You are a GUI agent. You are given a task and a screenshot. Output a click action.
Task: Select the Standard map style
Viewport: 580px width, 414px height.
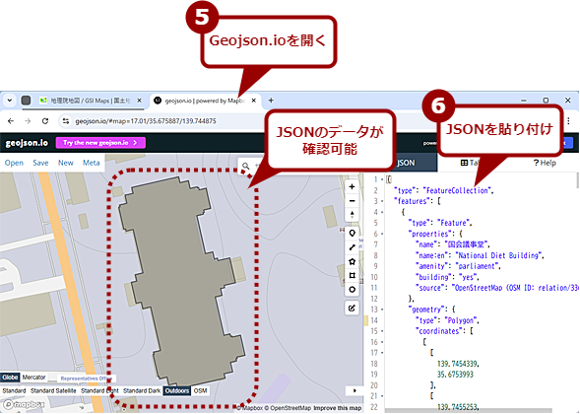pos(14,390)
